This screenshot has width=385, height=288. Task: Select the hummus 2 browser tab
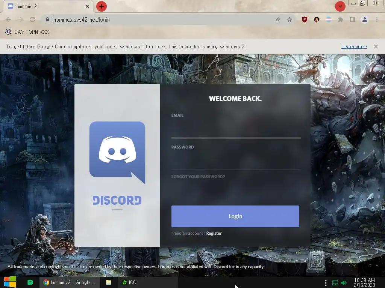tap(48, 7)
